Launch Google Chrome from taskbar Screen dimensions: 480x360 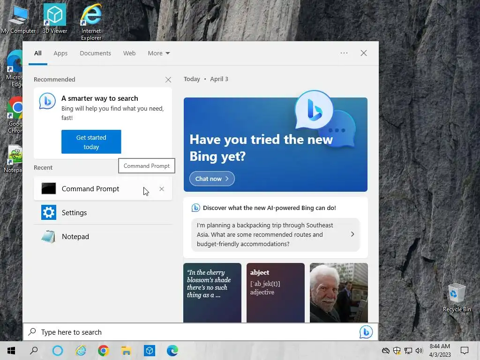click(104, 351)
